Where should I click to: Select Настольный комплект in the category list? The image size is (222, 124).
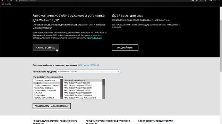click(46, 98)
